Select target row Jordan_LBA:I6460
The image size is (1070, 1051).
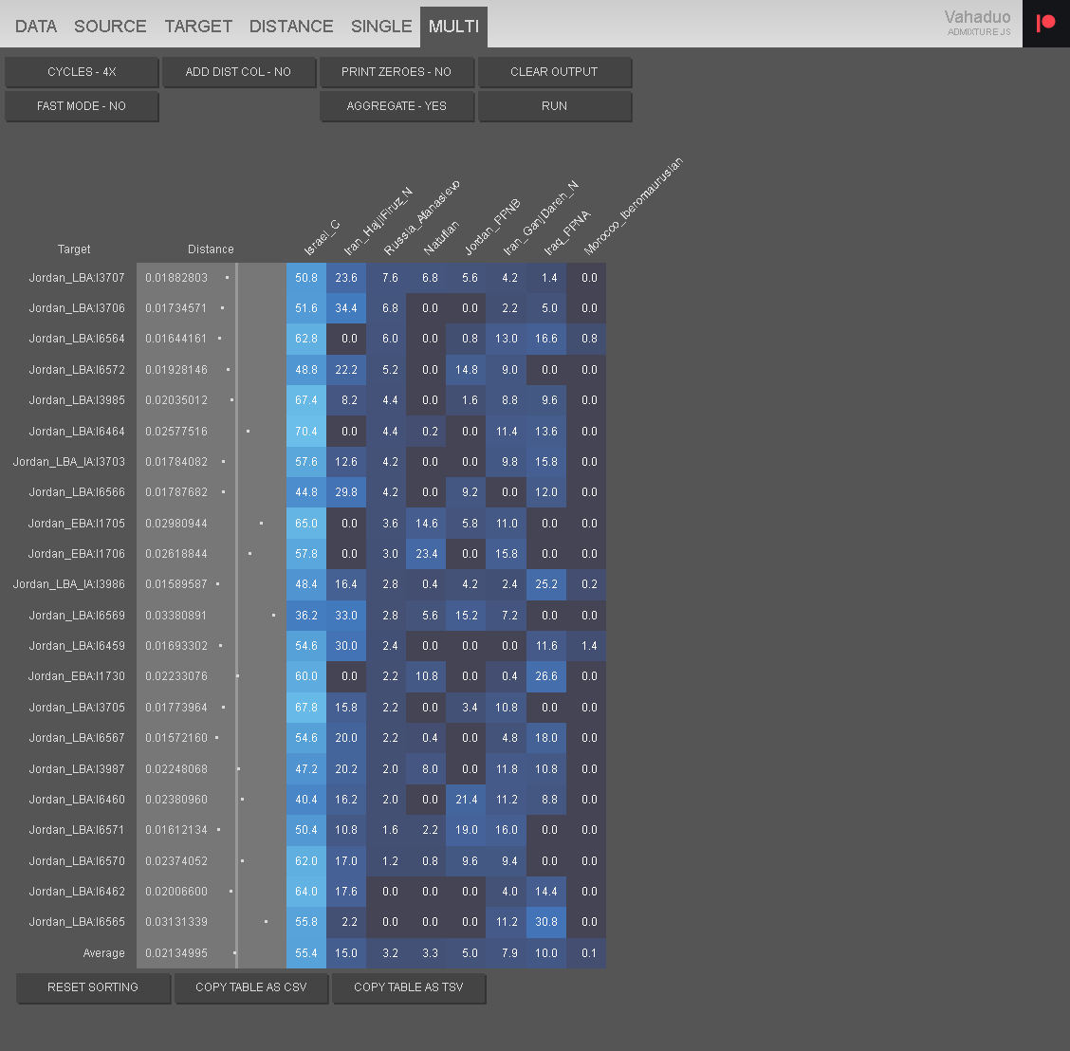click(x=77, y=800)
